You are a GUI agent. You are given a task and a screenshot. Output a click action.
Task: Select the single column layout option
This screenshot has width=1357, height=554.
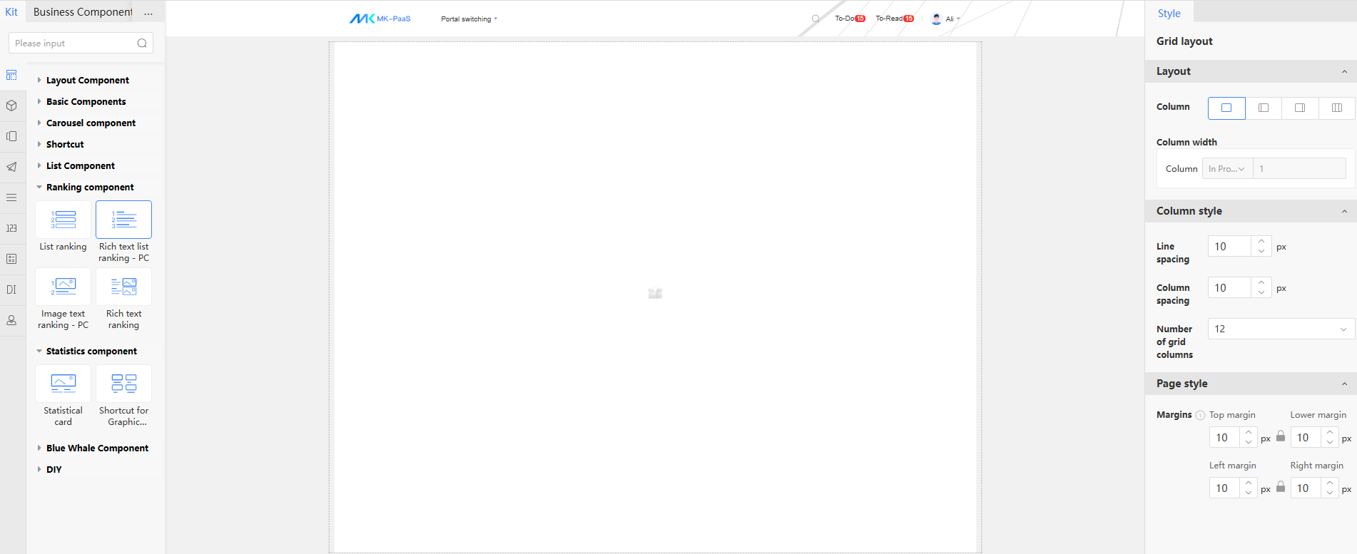1226,108
